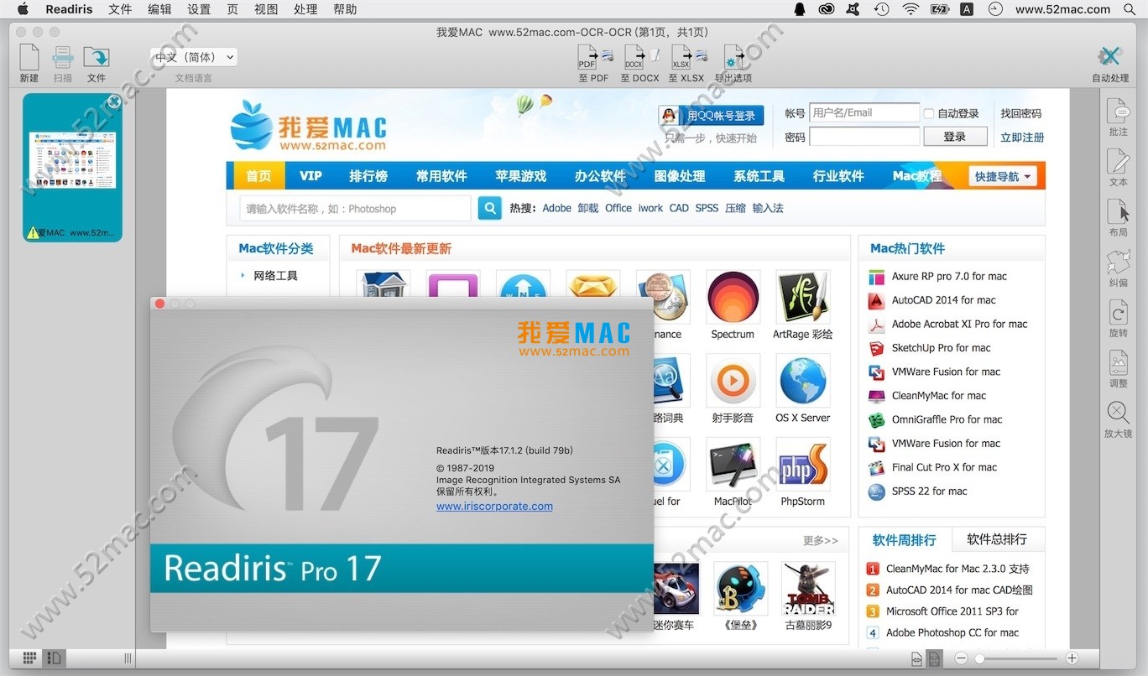Open the document language dropdown 中文(简体)
1148x676 pixels.
pos(194,57)
